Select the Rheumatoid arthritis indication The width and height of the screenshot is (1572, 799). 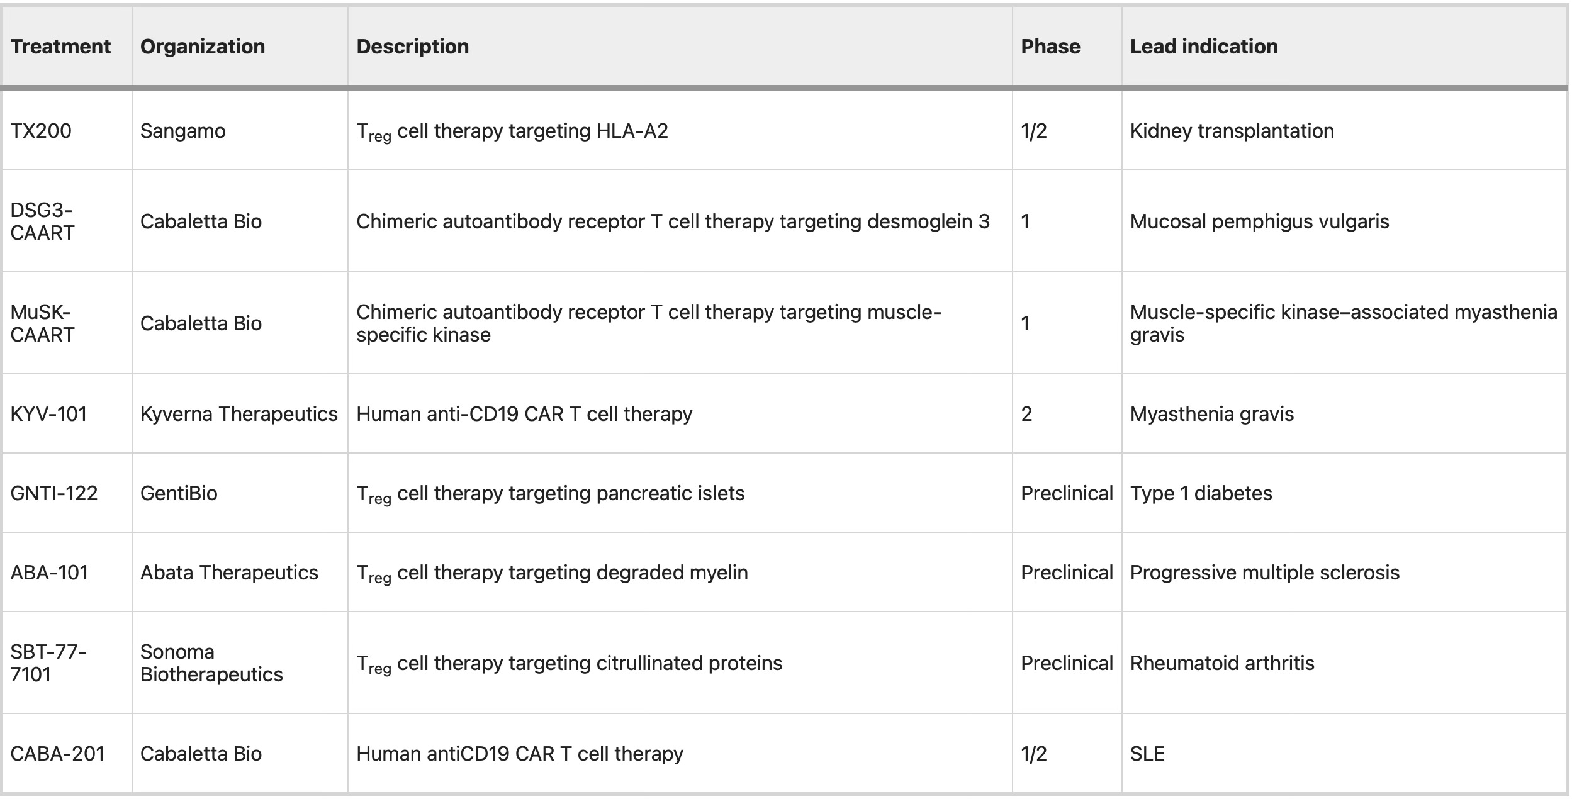(x=1222, y=663)
